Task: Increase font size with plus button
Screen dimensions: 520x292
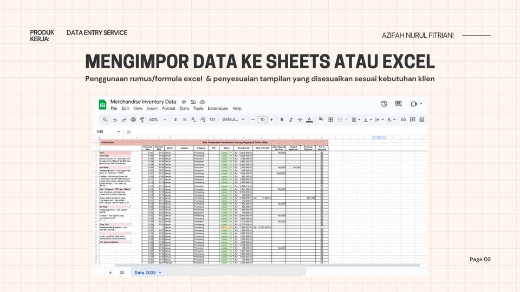Action: 271,120
